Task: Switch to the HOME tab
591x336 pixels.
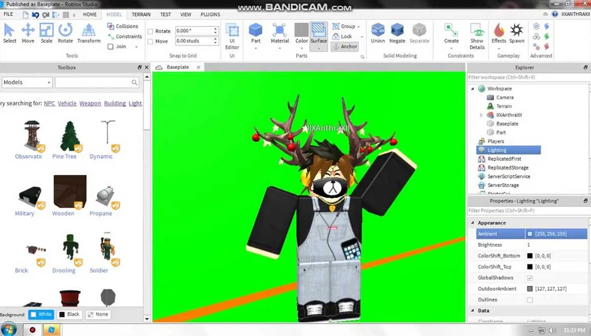Action: coord(90,14)
